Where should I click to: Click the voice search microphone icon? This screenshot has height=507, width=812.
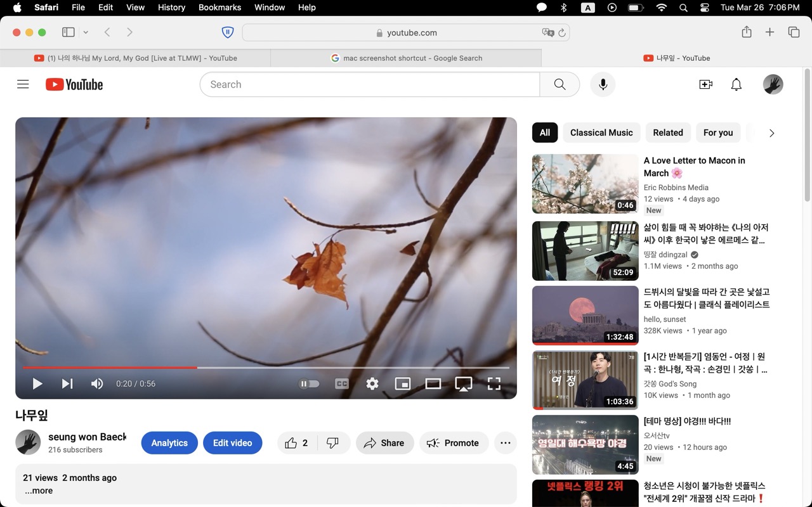(603, 84)
